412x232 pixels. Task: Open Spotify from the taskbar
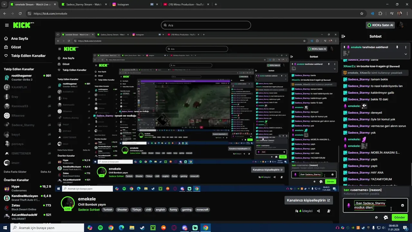coord(100,228)
